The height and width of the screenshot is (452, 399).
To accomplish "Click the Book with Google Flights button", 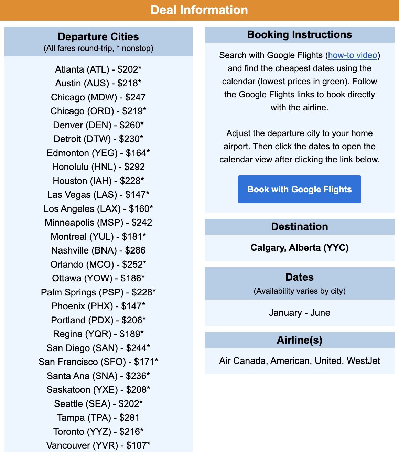I will [299, 189].
